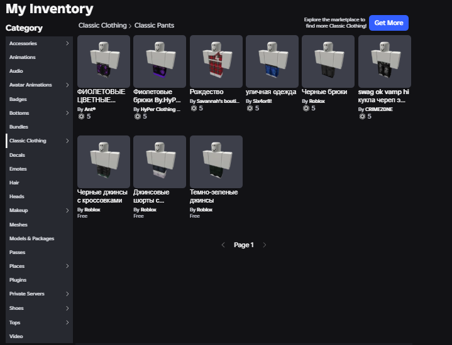This screenshot has width=452, height=345.
Task: Expand the Classic Clothing chevron
Action: click(x=67, y=141)
